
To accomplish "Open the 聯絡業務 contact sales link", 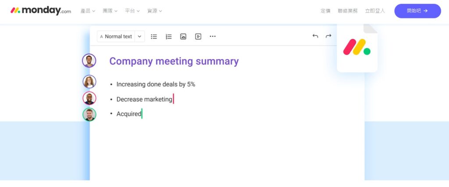I will click(348, 11).
